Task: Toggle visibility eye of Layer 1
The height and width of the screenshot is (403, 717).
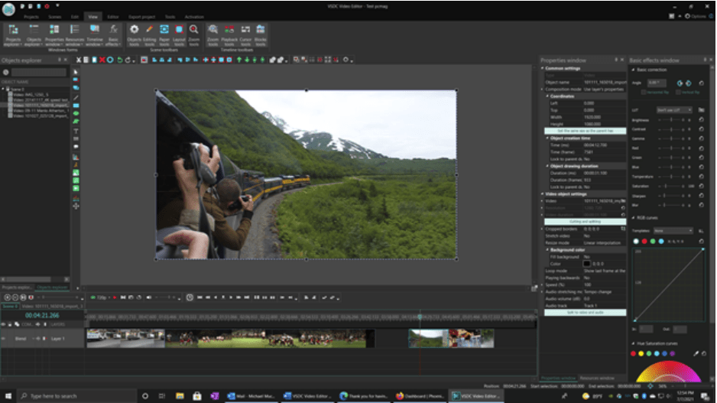Action: (x=3, y=338)
